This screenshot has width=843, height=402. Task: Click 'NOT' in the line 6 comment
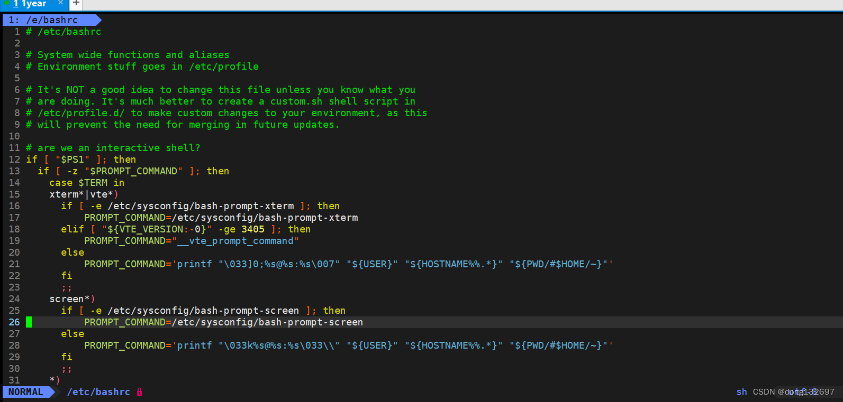pos(75,90)
